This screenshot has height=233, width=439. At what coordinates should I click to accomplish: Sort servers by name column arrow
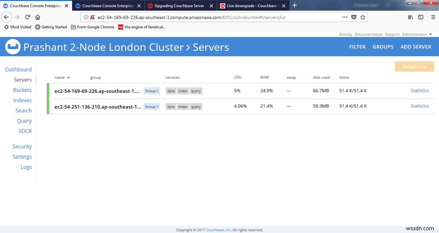tap(69, 78)
